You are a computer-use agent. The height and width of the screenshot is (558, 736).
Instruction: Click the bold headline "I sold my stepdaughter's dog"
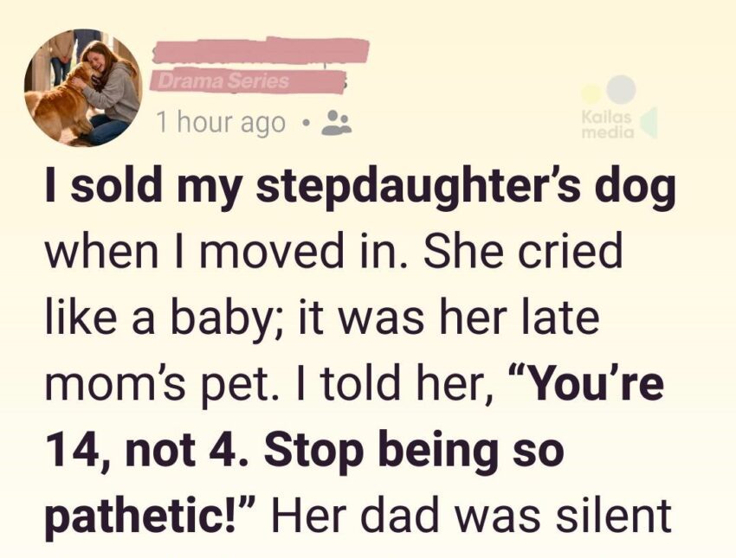pos(359,191)
